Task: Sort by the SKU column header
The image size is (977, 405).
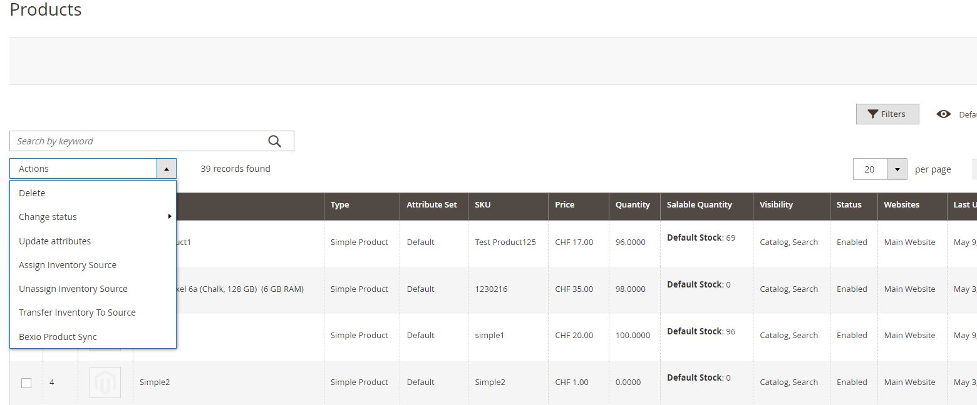Action: tap(482, 205)
